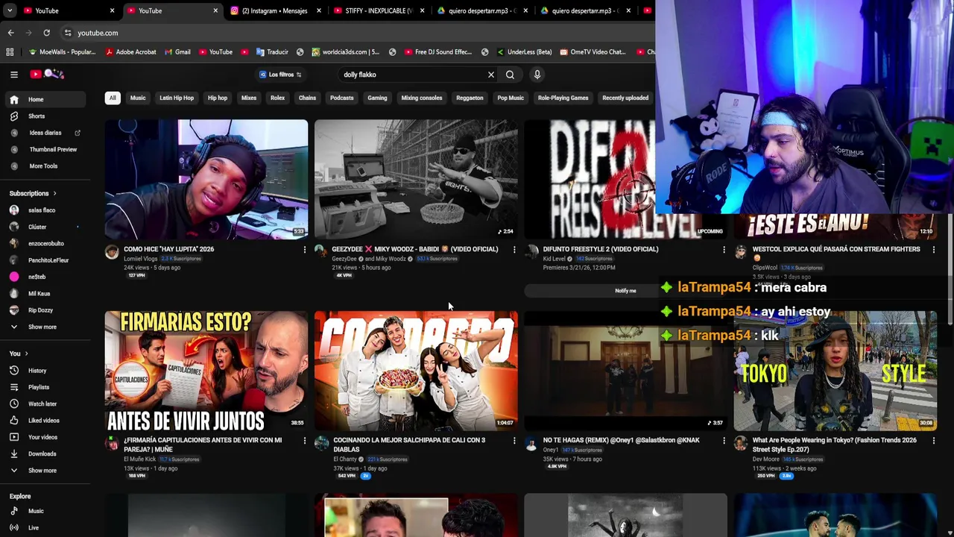Open the Traducir bookmark
Image resolution: width=954 pixels, height=537 pixels.
272,52
